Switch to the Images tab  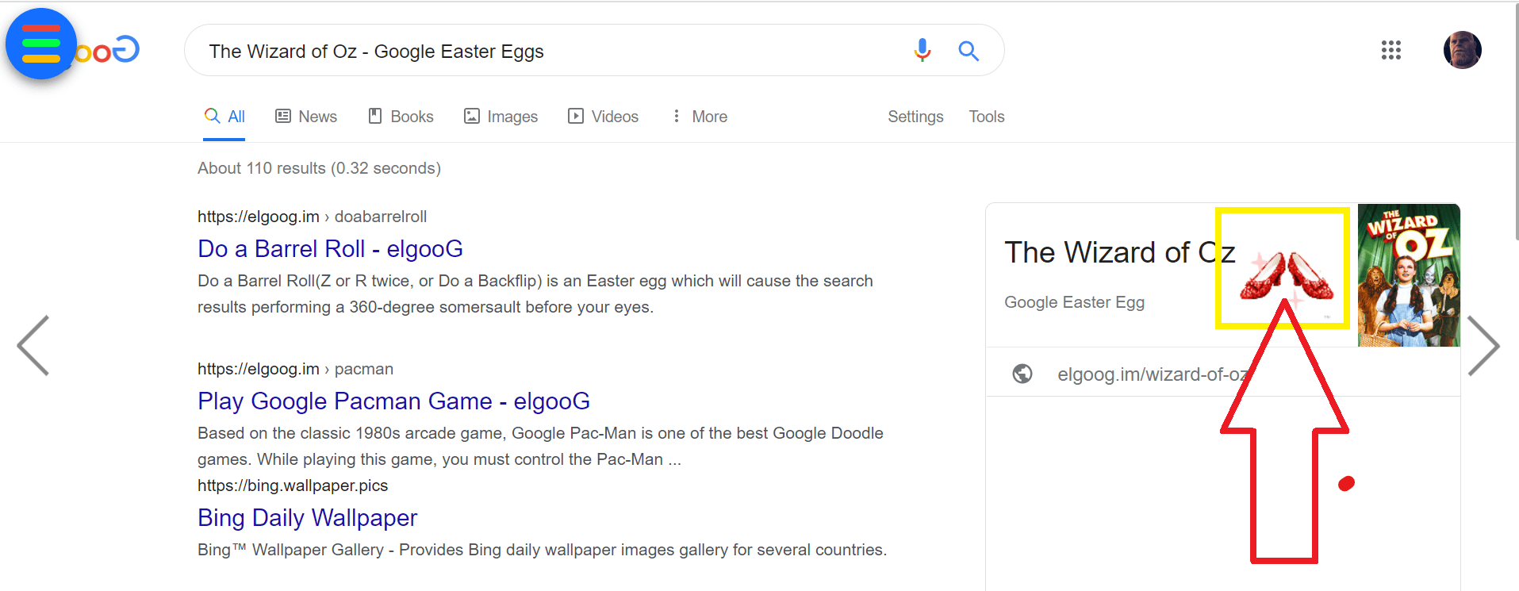point(501,117)
